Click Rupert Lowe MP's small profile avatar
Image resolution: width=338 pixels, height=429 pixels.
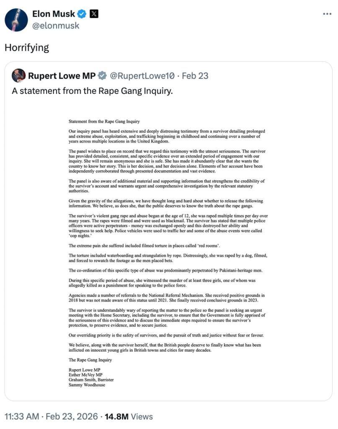(x=18, y=76)
